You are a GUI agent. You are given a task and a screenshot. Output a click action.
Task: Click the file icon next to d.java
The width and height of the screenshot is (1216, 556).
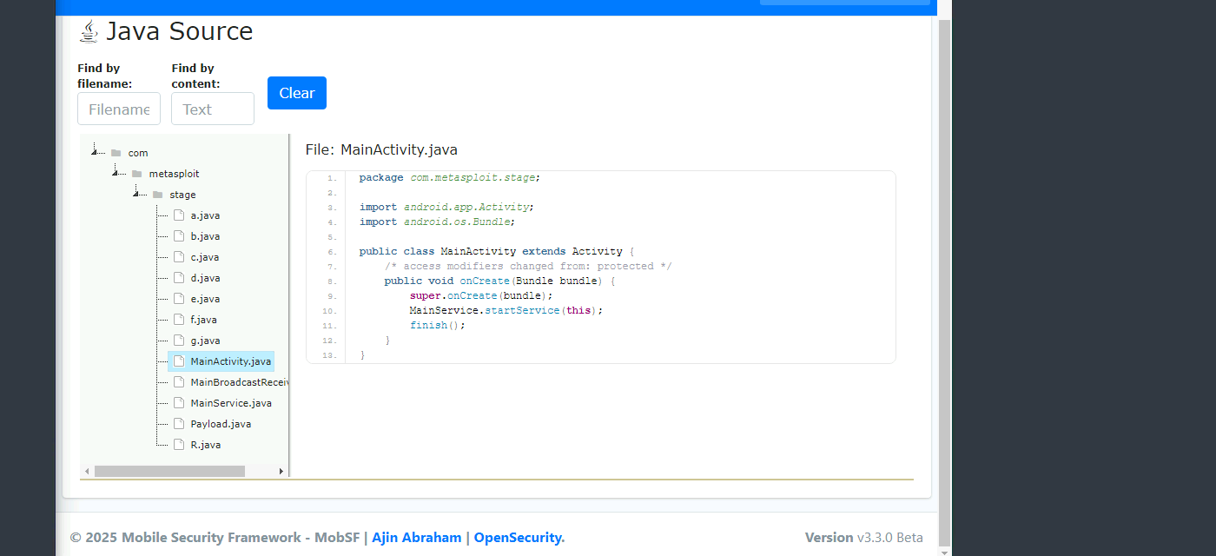(x=178, y=278)
